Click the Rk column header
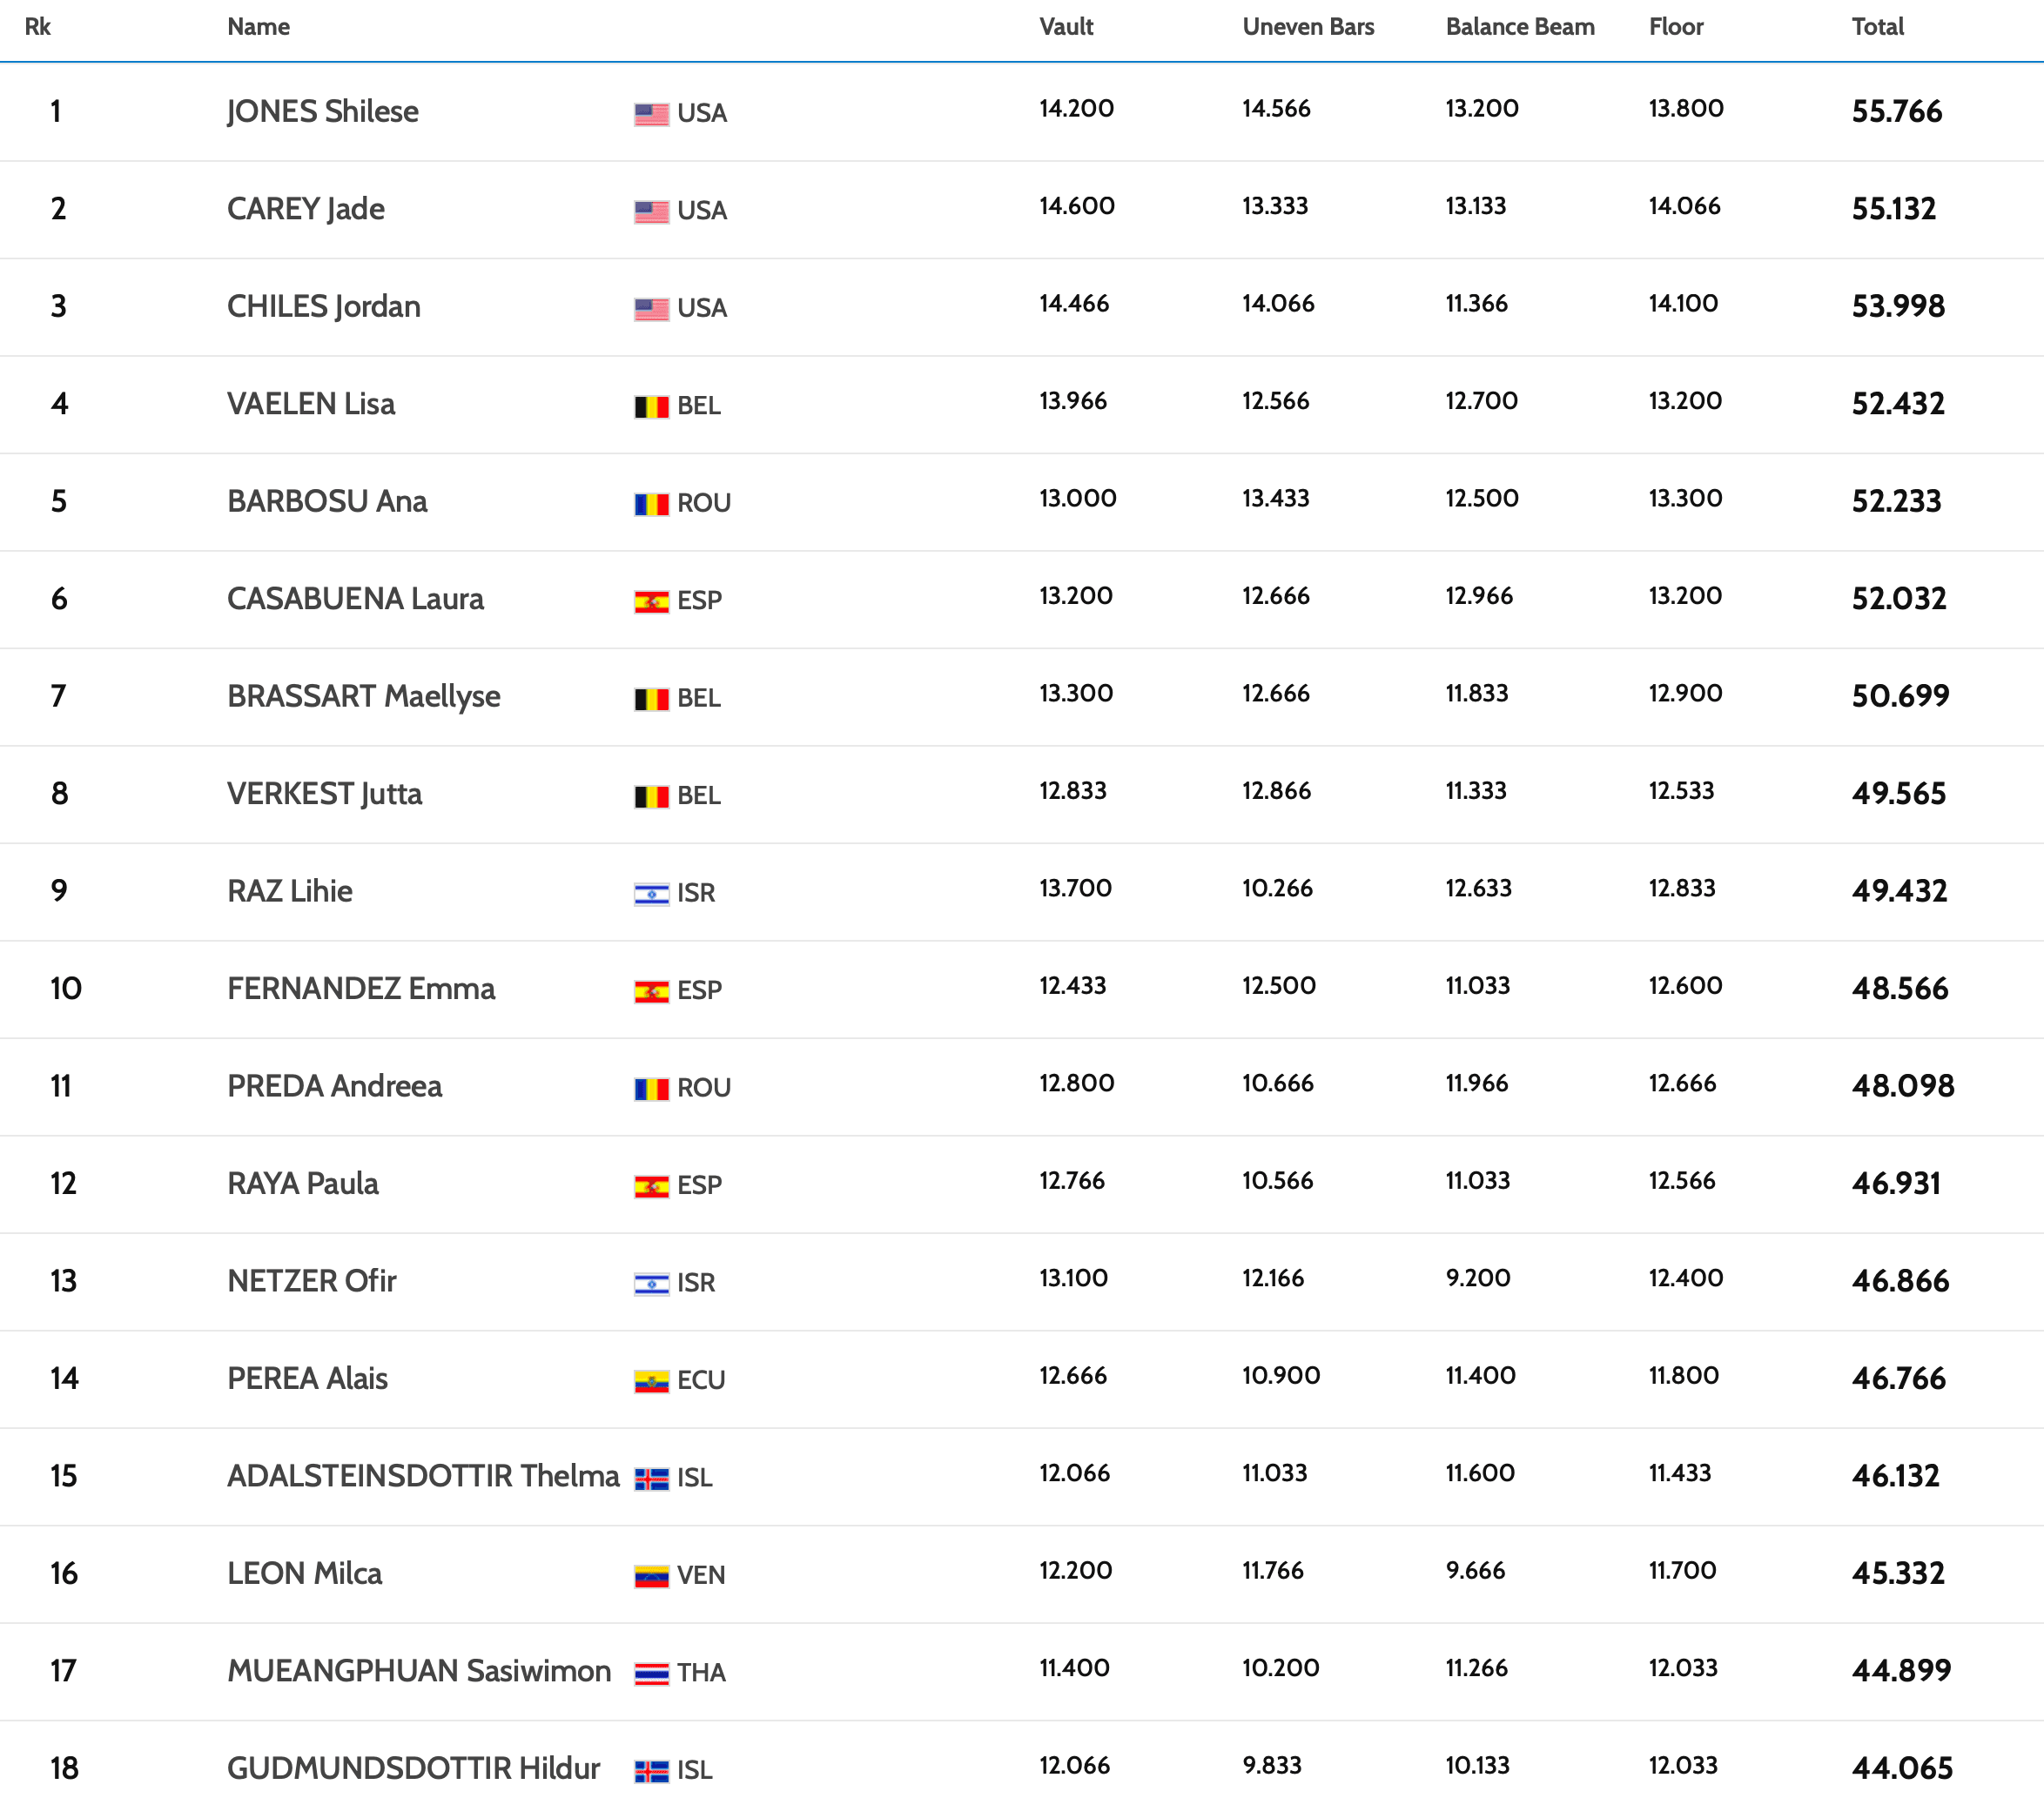 click(x=38, y=27)
